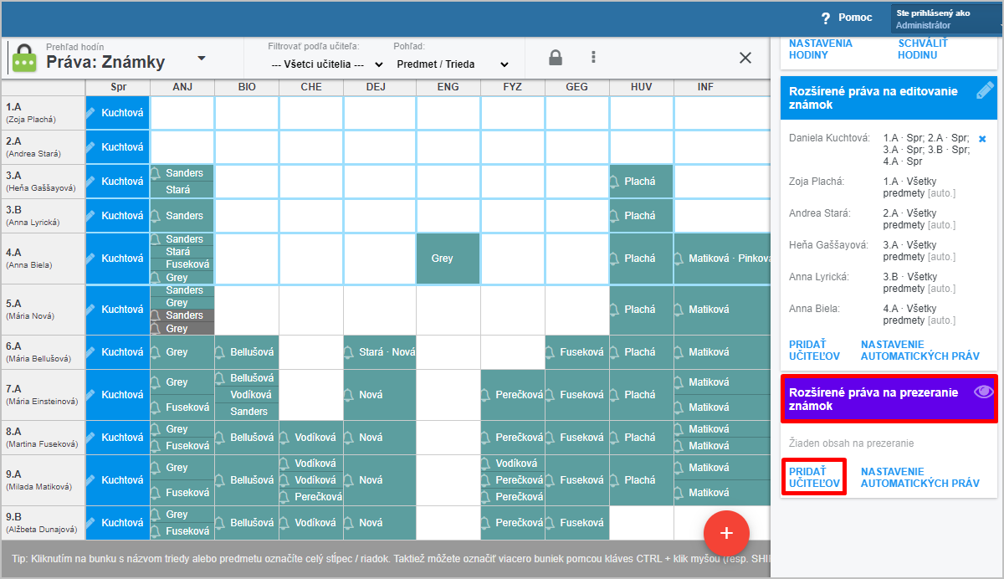The image size is (1004, 579).
Task: Click Sanders cell in 7.A BIO
Action: click(247, 412)
